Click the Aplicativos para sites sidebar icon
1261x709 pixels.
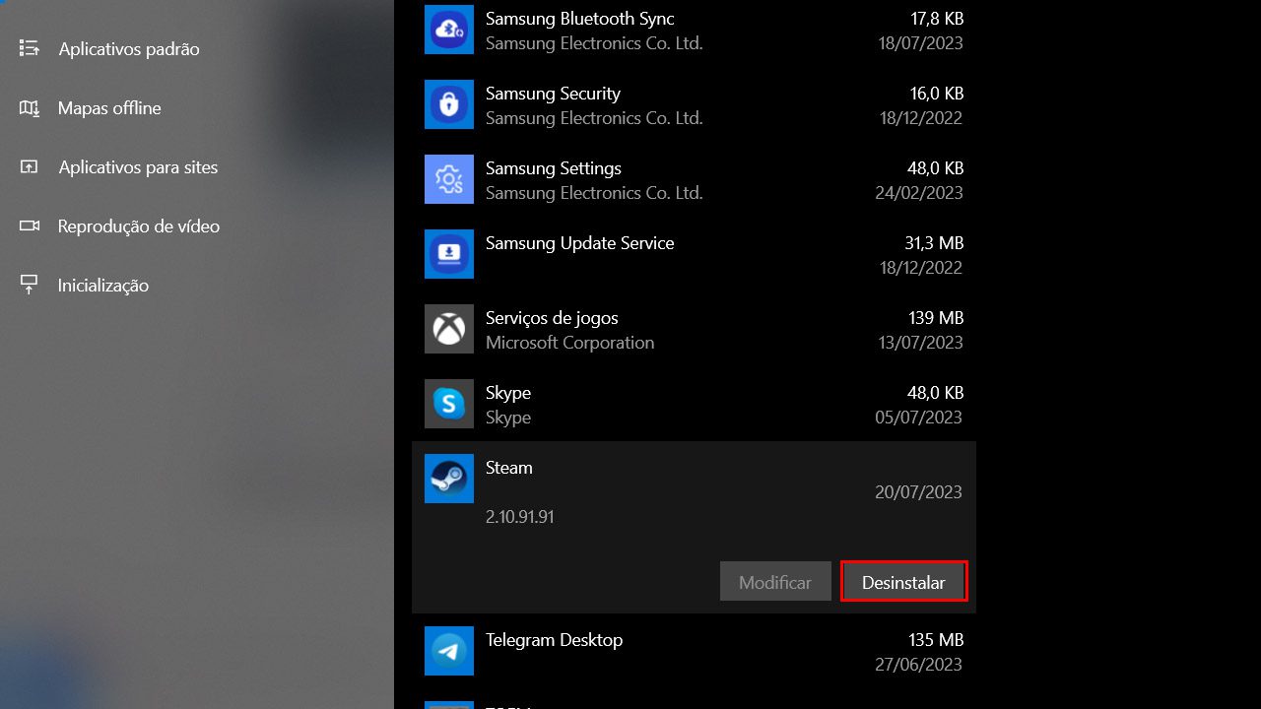coord(30,166)
